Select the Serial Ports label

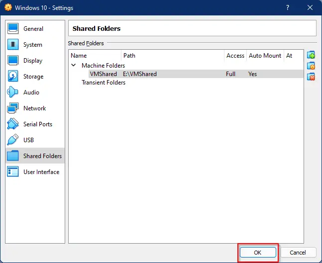click(x=38, y=124)
